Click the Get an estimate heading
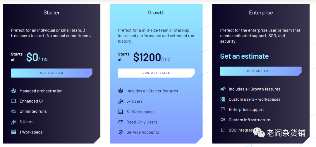316x147 pixels. click(x=244, y=56)
